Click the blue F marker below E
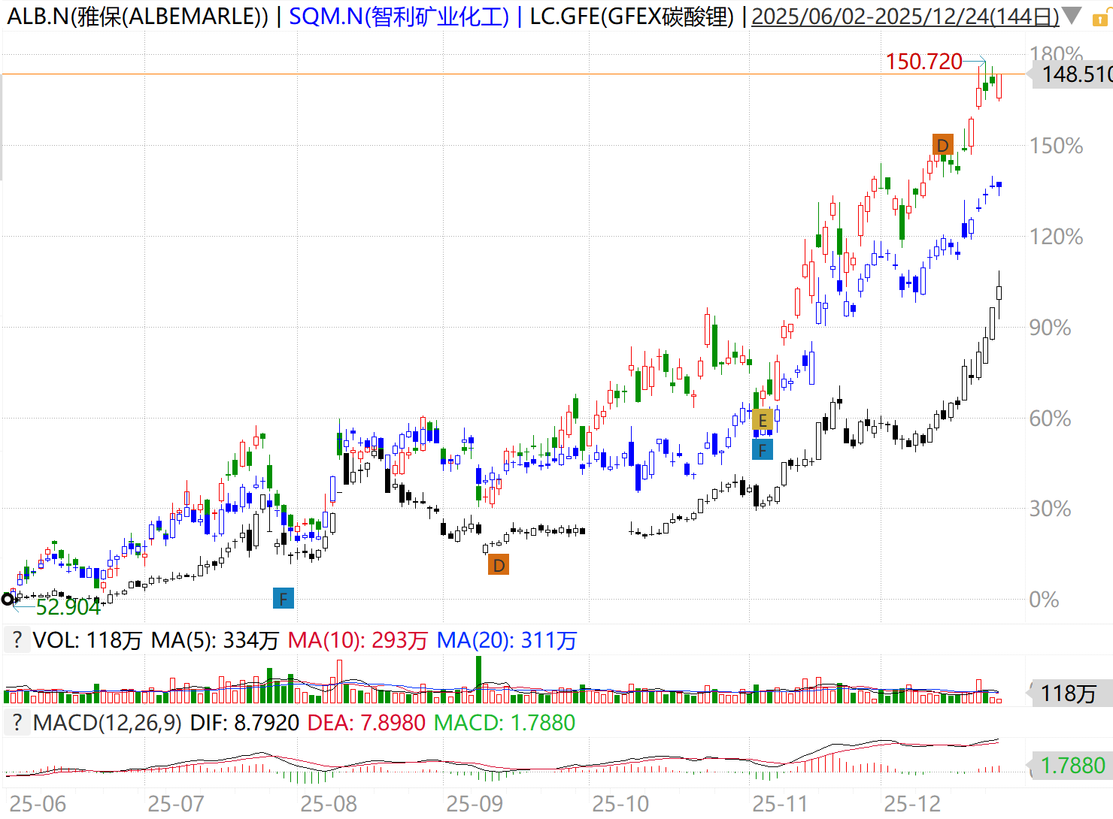This screenshot has height=819, width=1113. [x=762, y=450]
